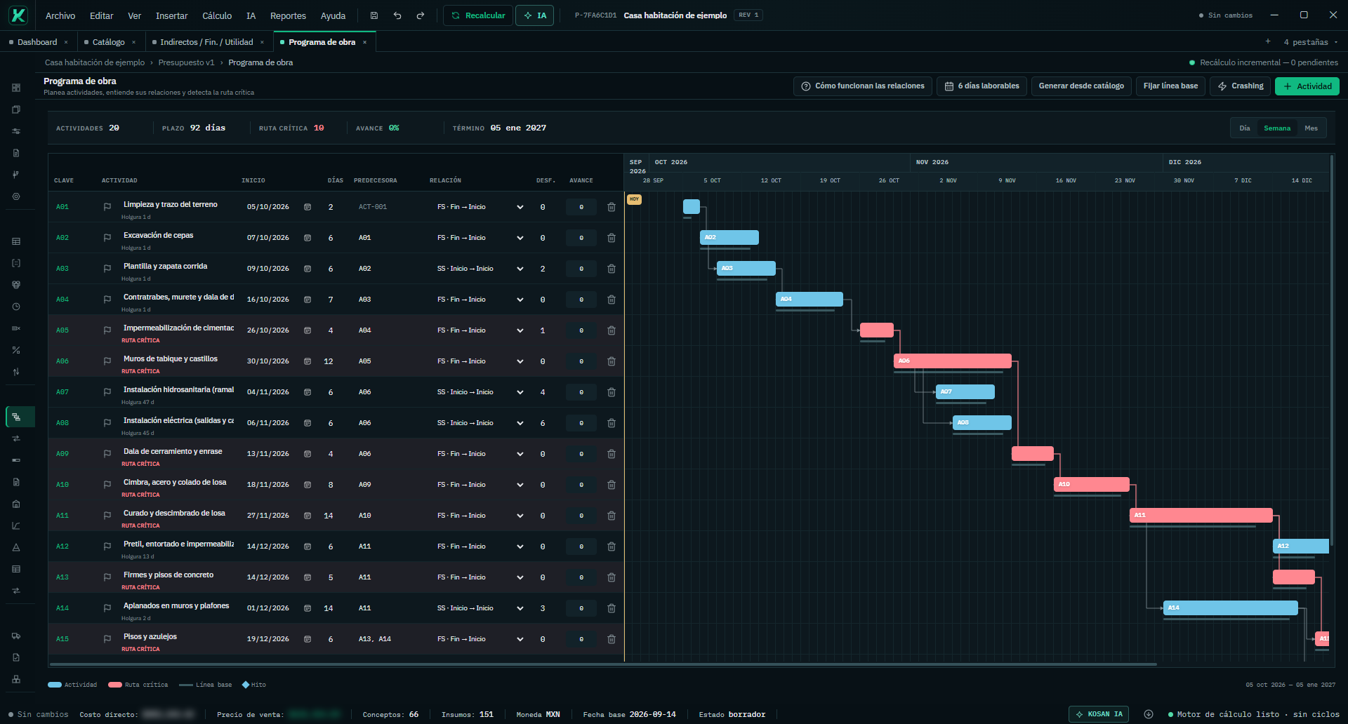Close the Dashboard tab

click(66, 42)
